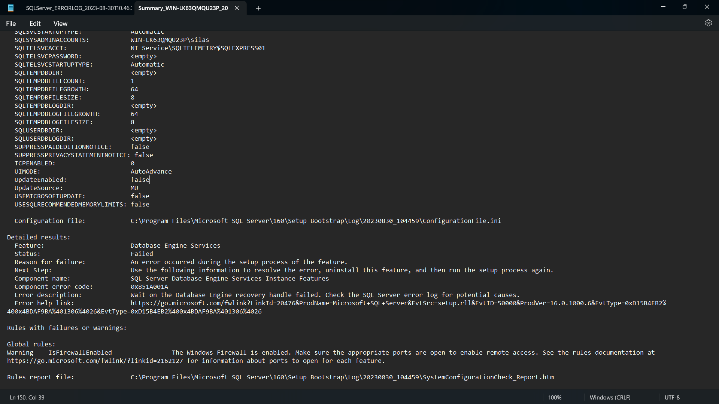Click the 'Failed' status value

tap(142, 254)
